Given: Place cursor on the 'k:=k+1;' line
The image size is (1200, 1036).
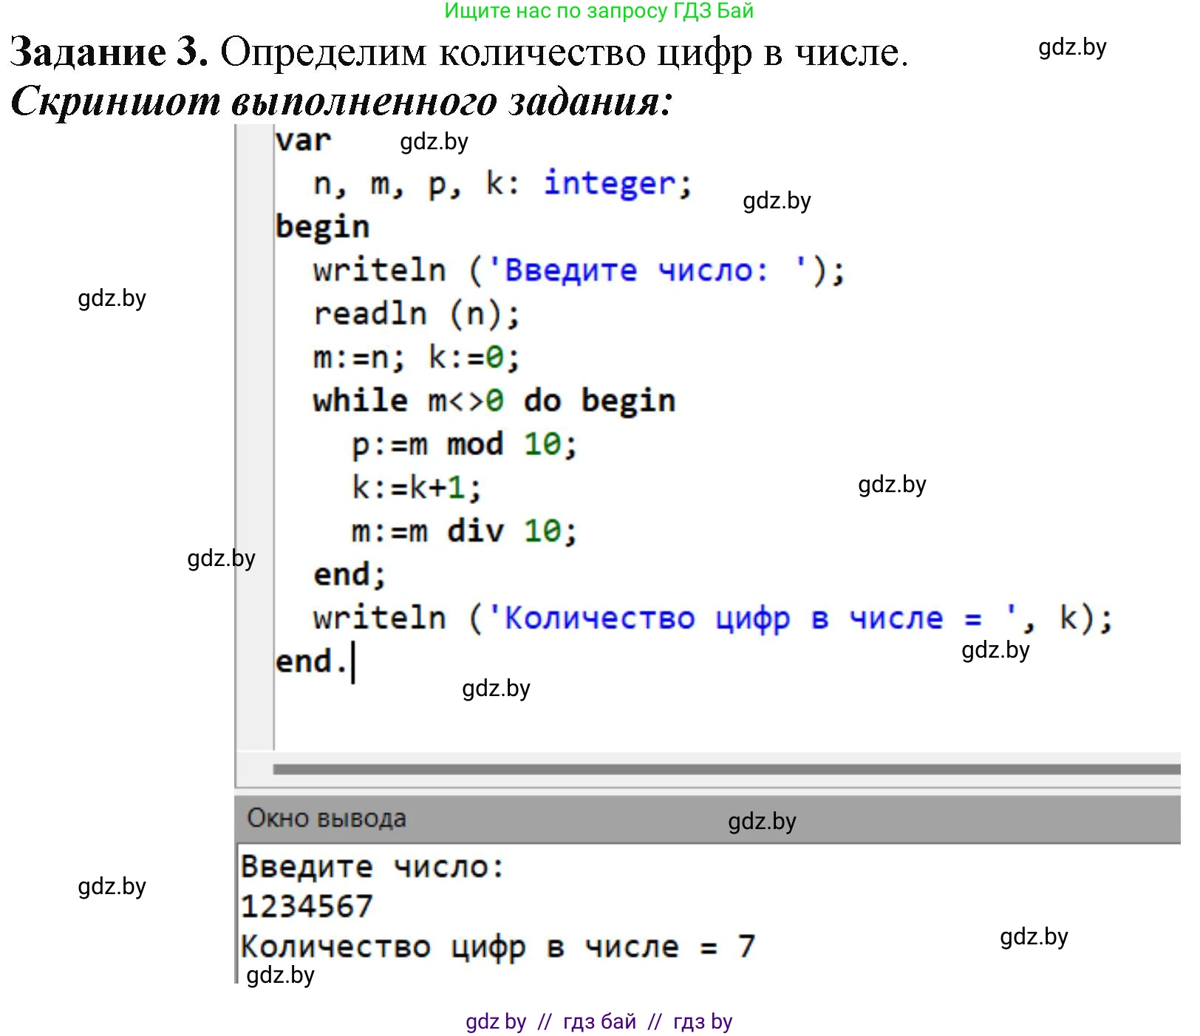Looking at the screenshot, I should click(x=416, y=488).
